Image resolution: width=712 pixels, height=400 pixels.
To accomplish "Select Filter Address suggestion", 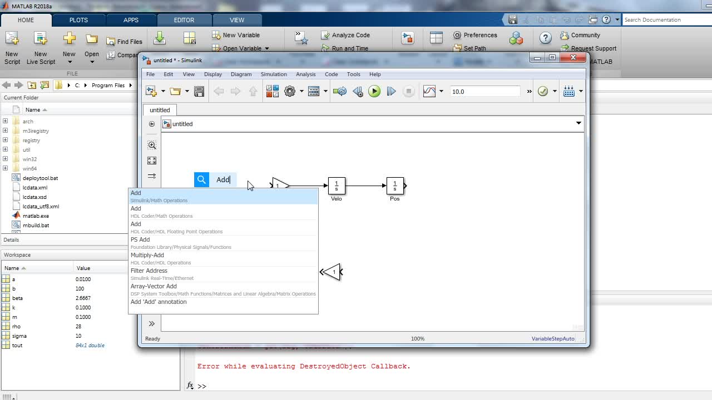I will [x=223, y=274].
